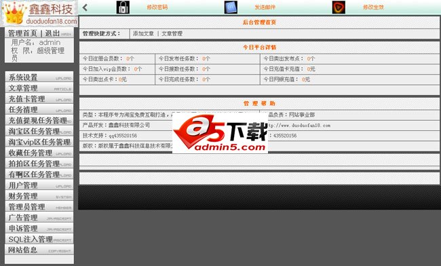Expand 充值卡管理 sidebar menu

click(x=39, y=98)
